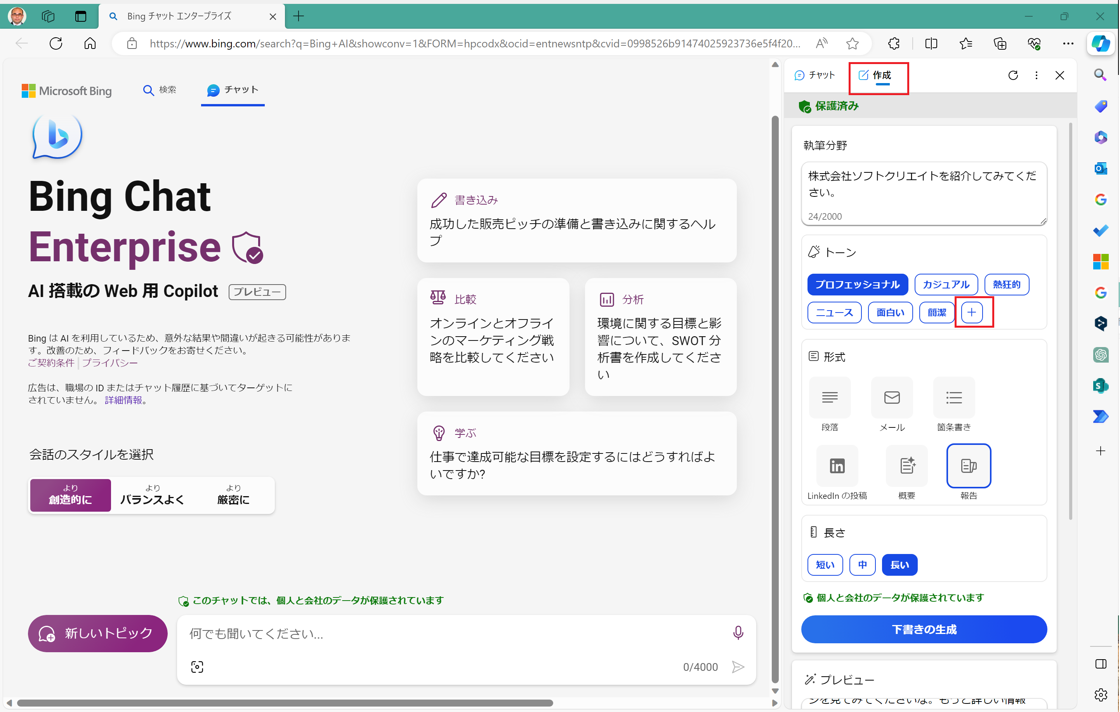Click 下書きの生成 button
1120x712 pixels.
click(x=924, y=629)
